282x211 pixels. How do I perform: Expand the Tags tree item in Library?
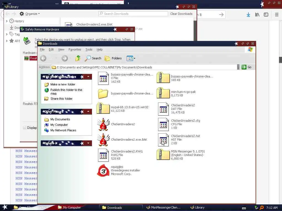[x=7, y=34]
